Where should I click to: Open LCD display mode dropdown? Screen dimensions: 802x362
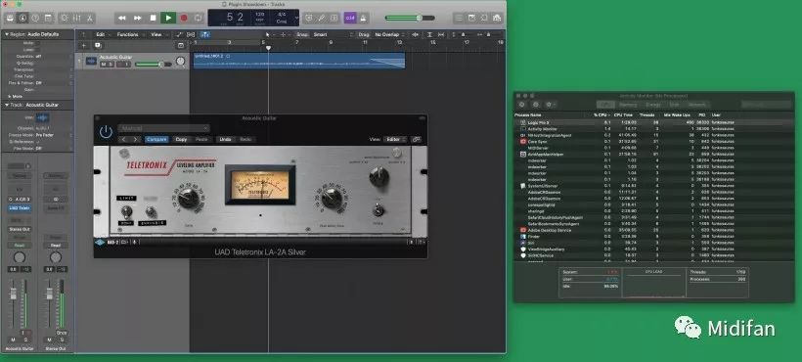(x=296, y=18)
